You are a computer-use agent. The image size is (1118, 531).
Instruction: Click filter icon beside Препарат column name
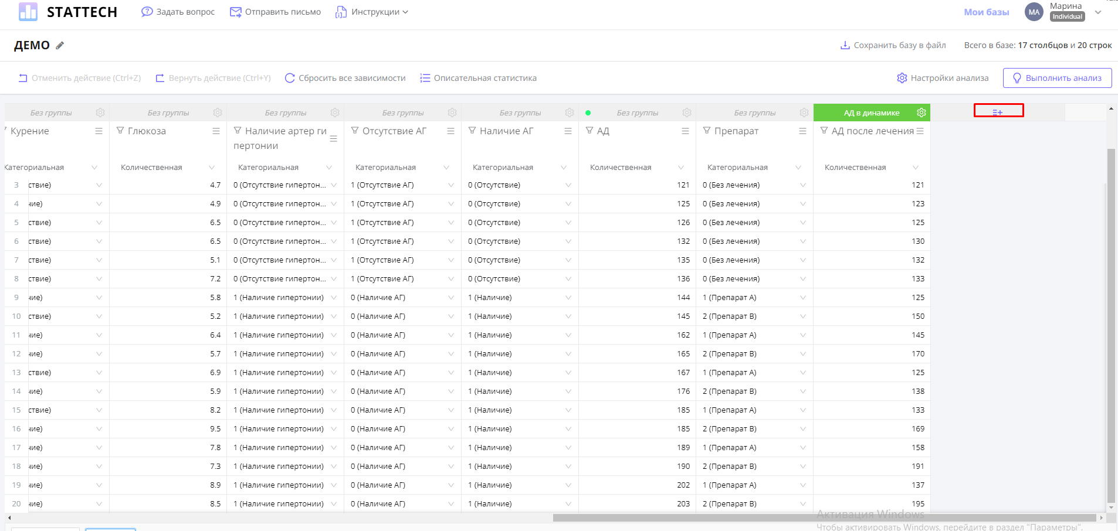pyautogui.click(x=707, y=131)
